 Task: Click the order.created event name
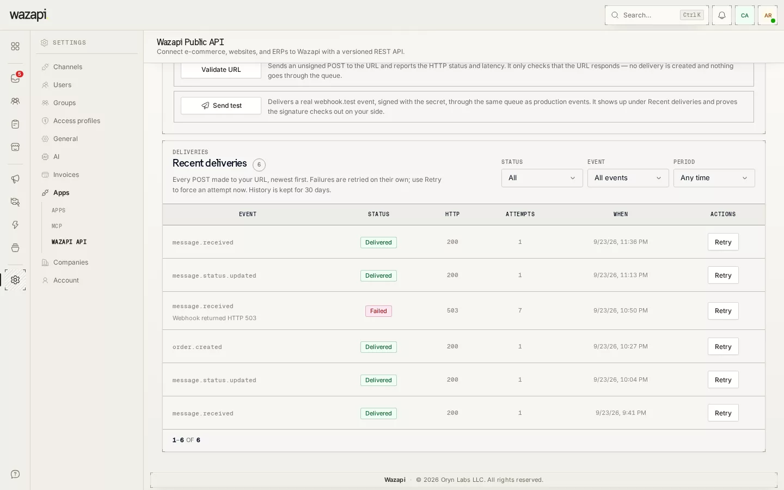tap(197, 347)
